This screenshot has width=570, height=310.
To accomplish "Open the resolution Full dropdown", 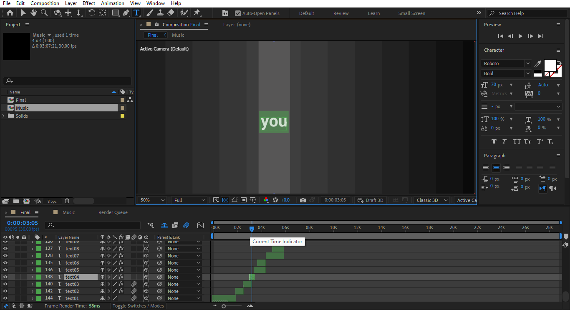I will coord(189,200).
